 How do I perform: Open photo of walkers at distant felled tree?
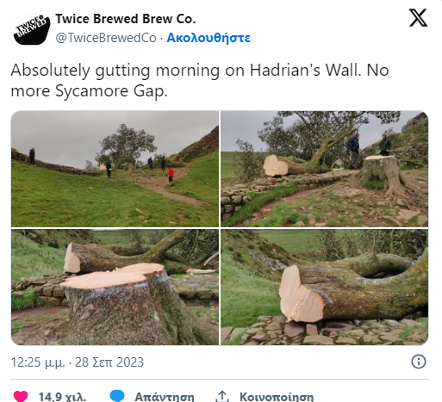[115, 169]
